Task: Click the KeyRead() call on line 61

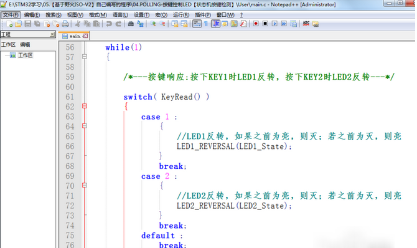Action: point(181,97)
